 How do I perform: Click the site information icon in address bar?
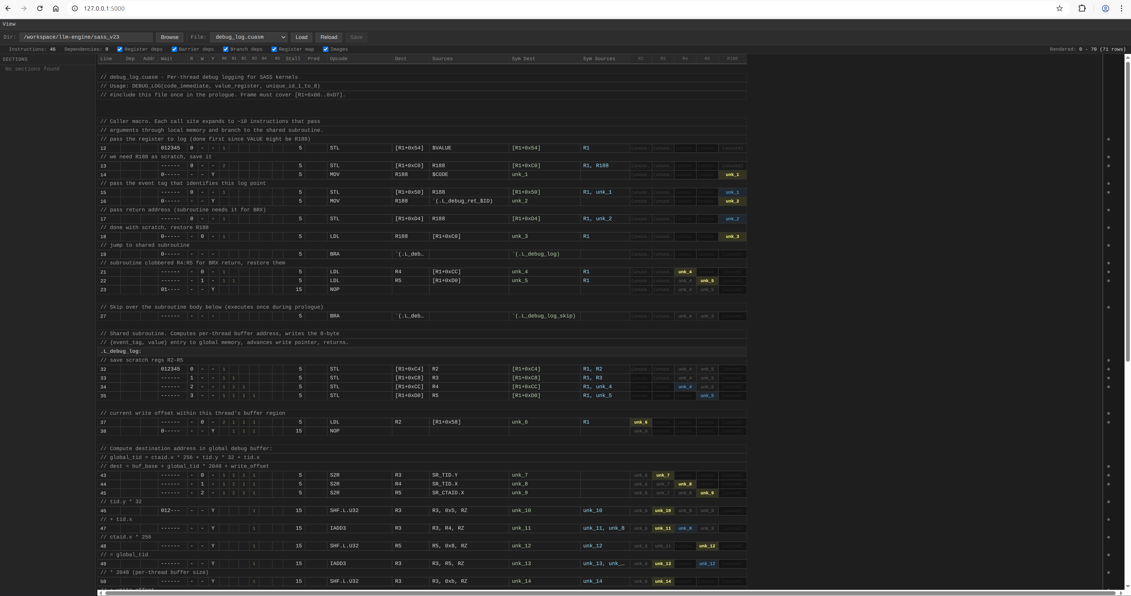pos(75,8)
